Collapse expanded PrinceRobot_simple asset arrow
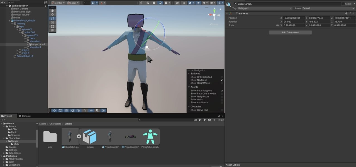The image size is (356, 167). (x=79, y=136)
